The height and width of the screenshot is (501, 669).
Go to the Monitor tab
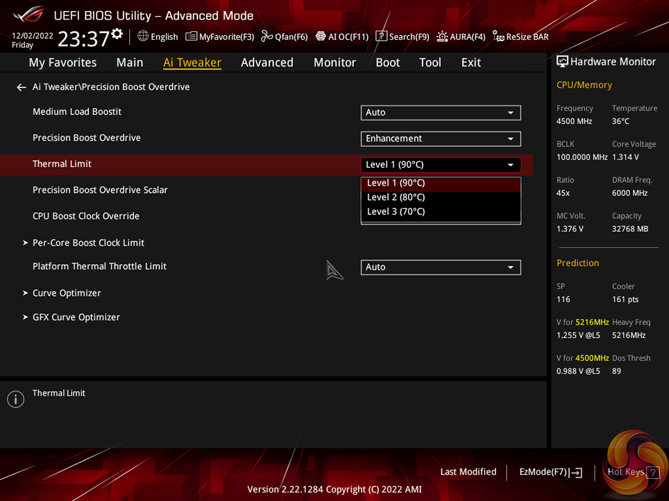pos(334,62)
